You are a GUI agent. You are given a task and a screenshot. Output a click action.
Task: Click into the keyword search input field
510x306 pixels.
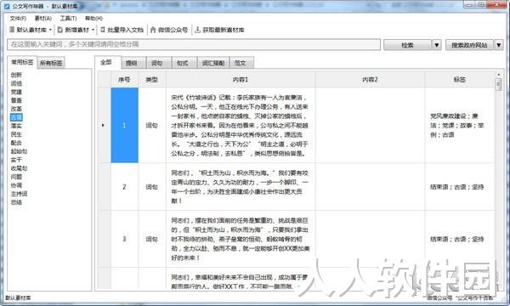coord(194,44)
